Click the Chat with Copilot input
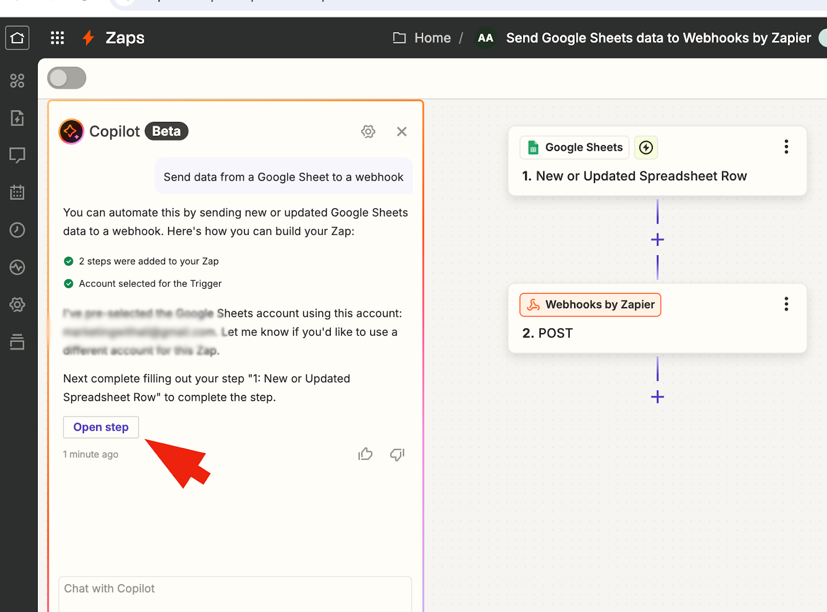The height and width of the screenshot is (612, 827). click(235, 594)
